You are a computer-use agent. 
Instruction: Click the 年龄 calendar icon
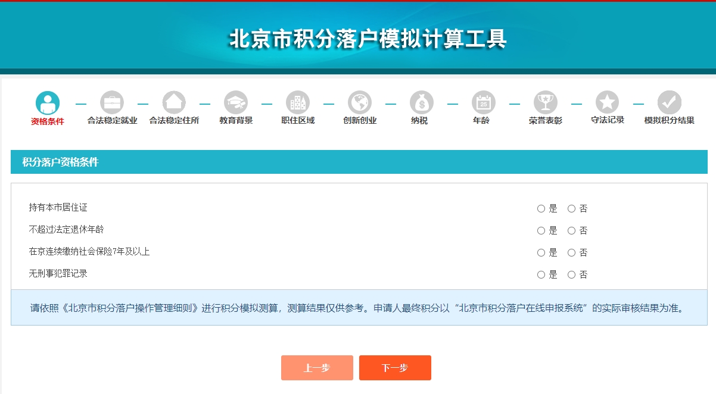click(484, 103)
